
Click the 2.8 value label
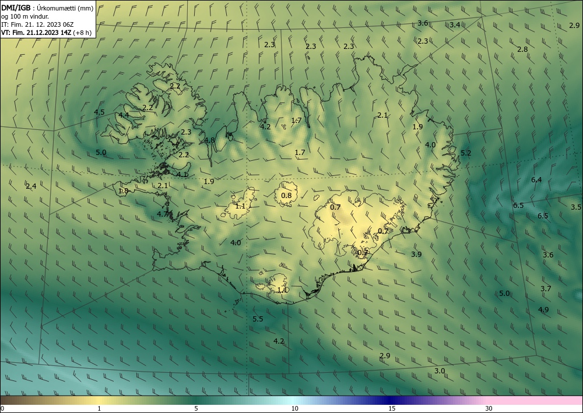(522, 50)
